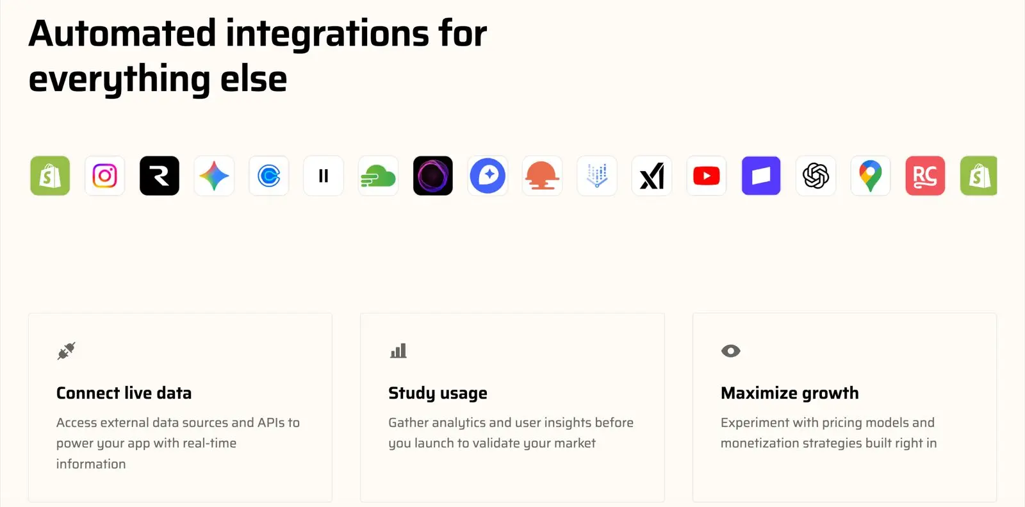This screenshot has height=507, width=1025.
Task: Click the red RC integration icon
Action: click(925, 176)
